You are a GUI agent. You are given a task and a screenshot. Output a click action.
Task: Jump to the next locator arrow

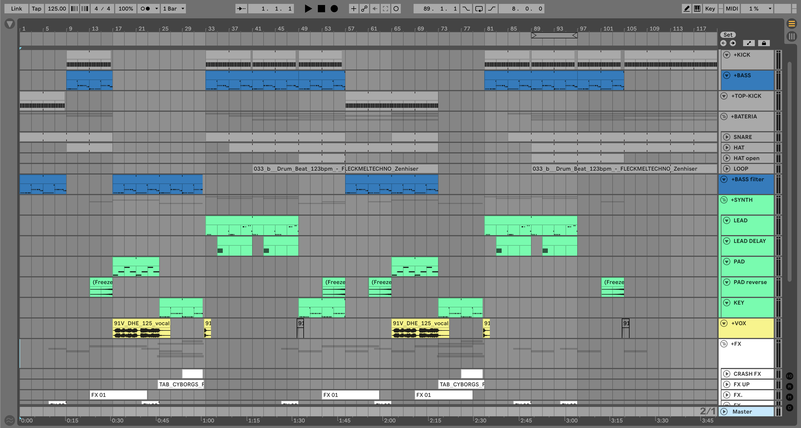point(733,43)
